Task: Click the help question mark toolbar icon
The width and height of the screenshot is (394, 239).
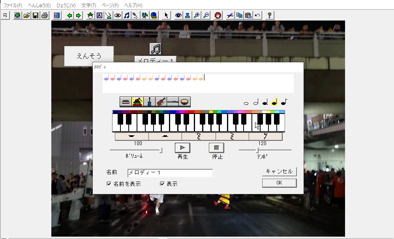Action: 270,15
